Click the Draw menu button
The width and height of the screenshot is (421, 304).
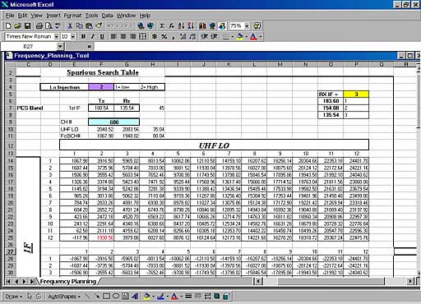pos(13,296)
